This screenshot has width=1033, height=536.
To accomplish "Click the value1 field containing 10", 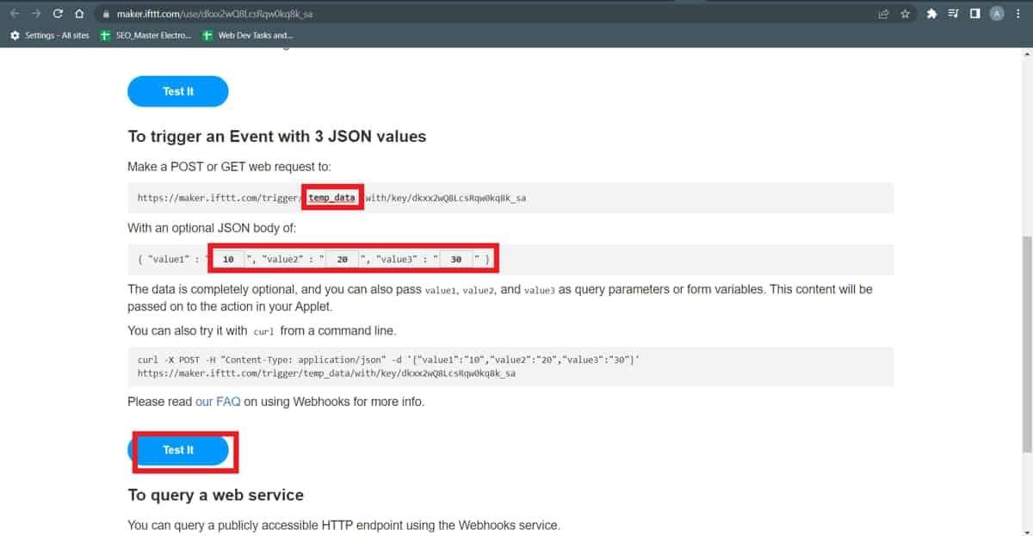I will 228,259.
